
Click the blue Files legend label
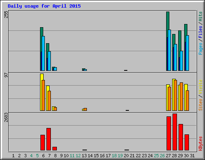coord(200,32)
